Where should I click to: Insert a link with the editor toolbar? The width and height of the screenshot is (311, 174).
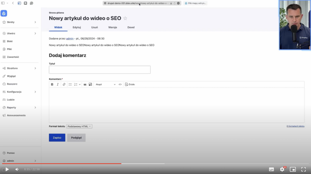64,85
